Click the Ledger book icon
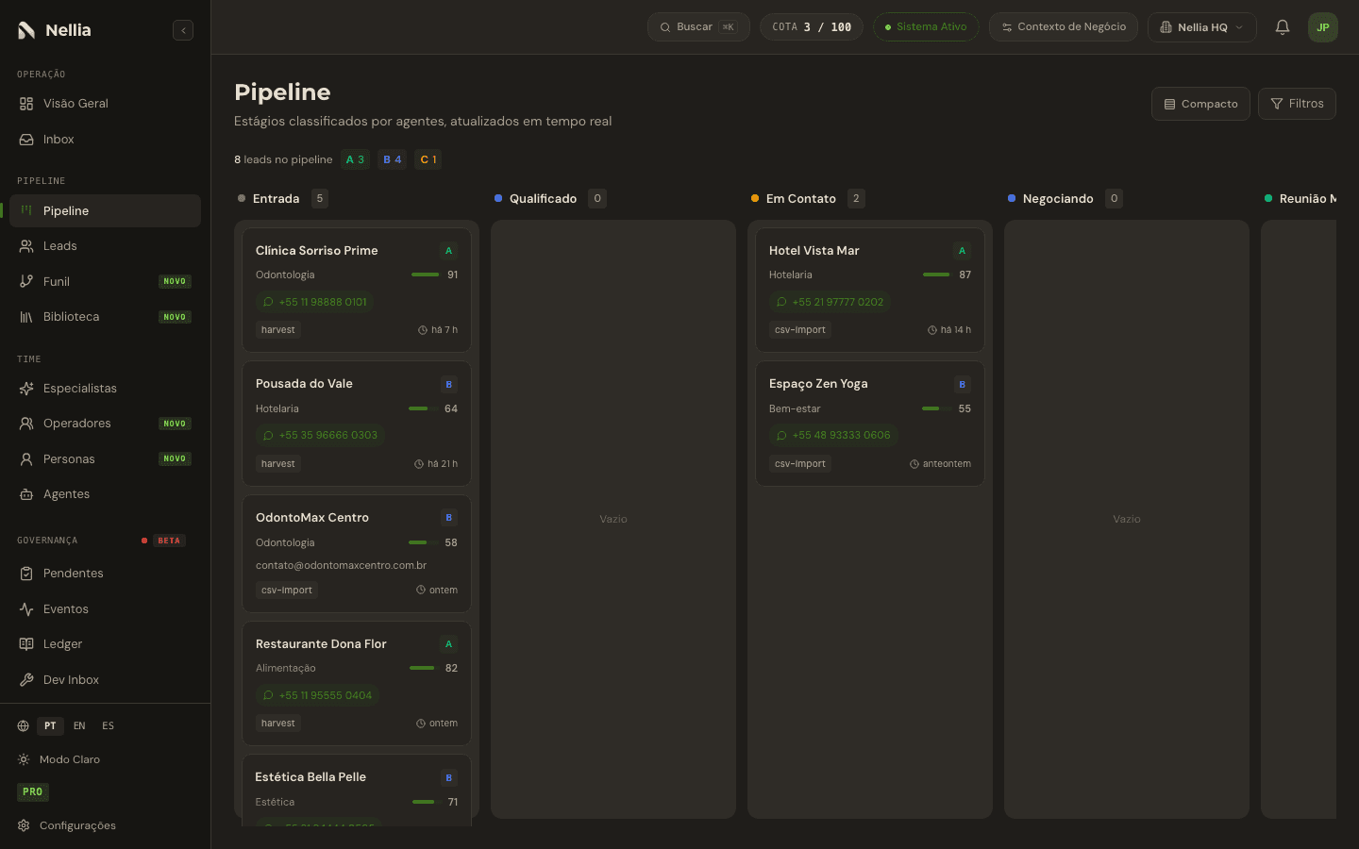This screenshot has height=849, width=1359. click(26, 644)
